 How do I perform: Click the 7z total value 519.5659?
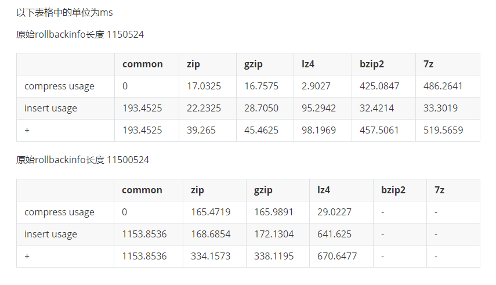tap(443, 131)
